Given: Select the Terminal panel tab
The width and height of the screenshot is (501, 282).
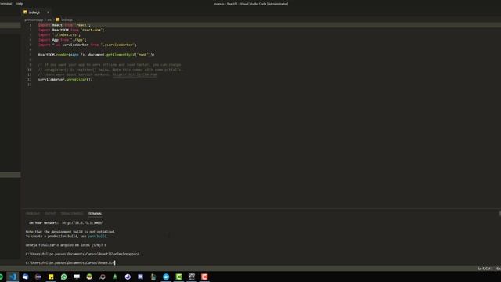Looking at the screenshot, I should pos(96,214).
